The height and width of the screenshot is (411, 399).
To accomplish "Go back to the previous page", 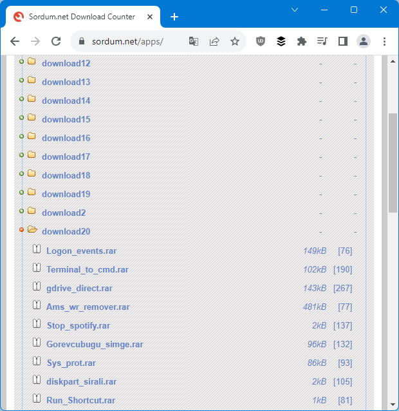I will click(15, 41).
